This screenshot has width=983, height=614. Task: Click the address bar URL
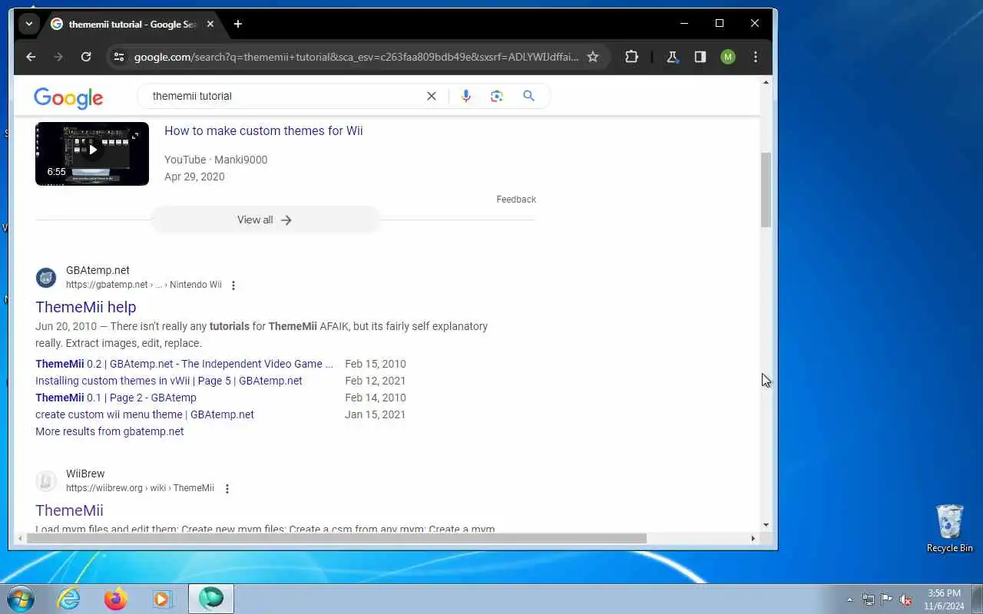tap(356, 57)
